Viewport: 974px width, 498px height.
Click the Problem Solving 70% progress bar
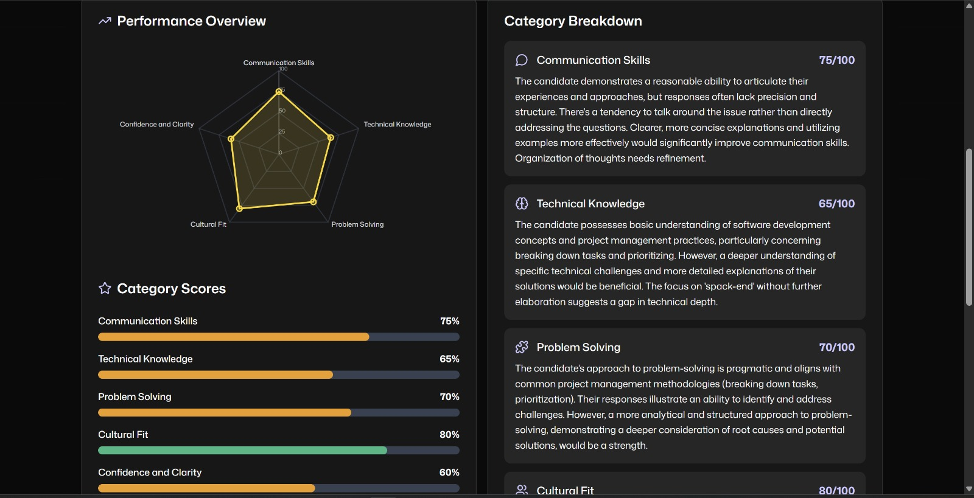(278, 413)
